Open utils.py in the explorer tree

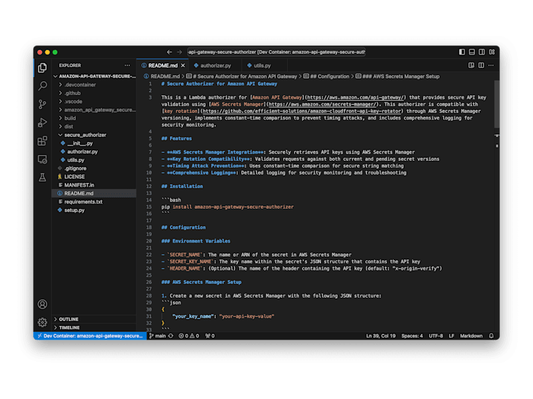tap(95, 160)
